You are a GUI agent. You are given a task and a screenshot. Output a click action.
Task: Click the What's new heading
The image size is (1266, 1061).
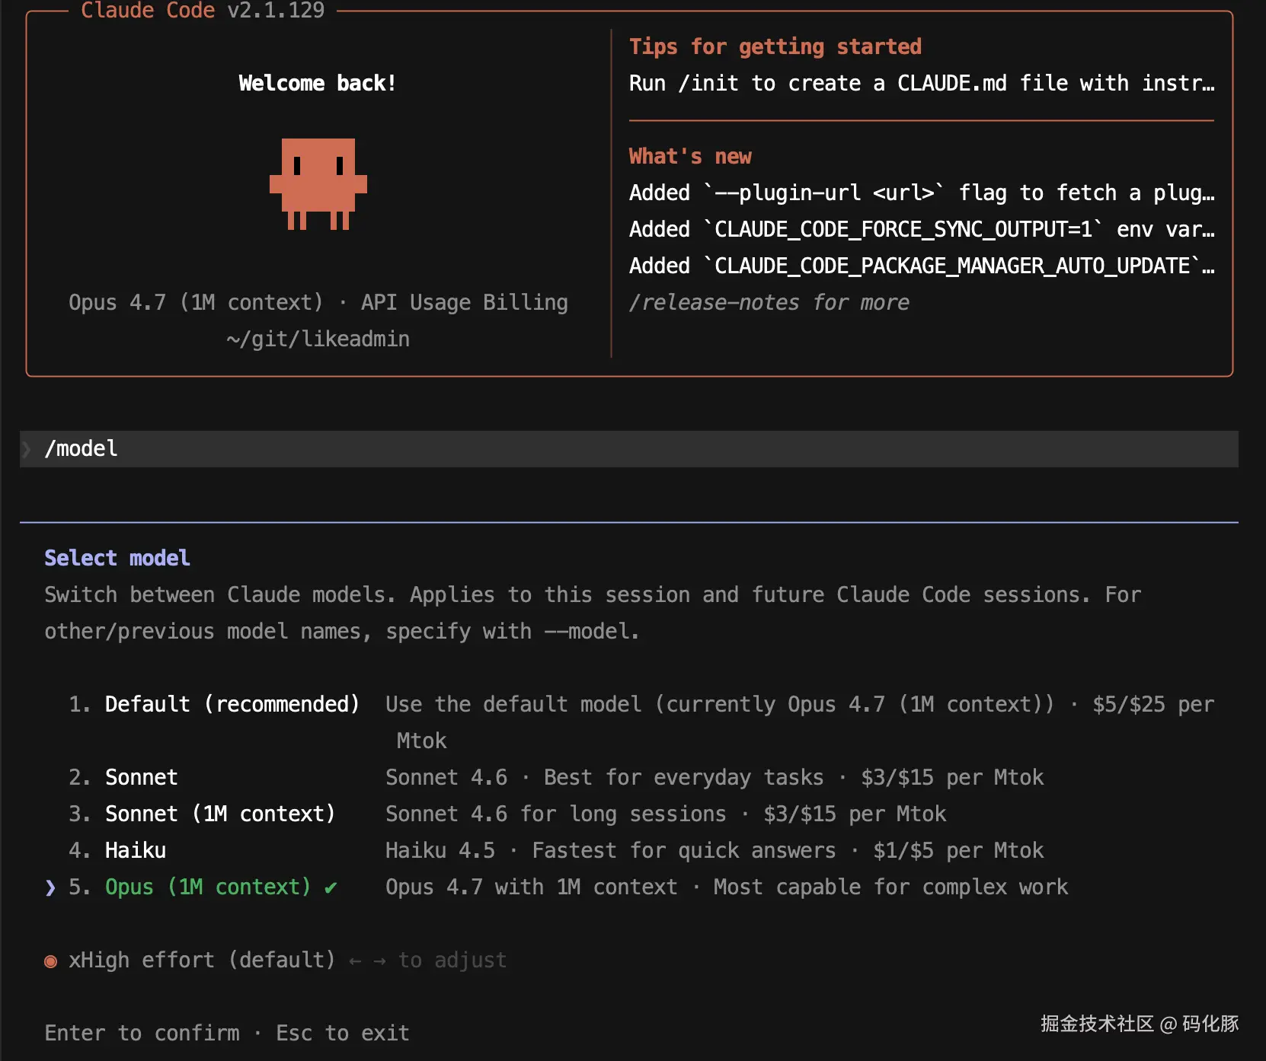tap(690, 156)
